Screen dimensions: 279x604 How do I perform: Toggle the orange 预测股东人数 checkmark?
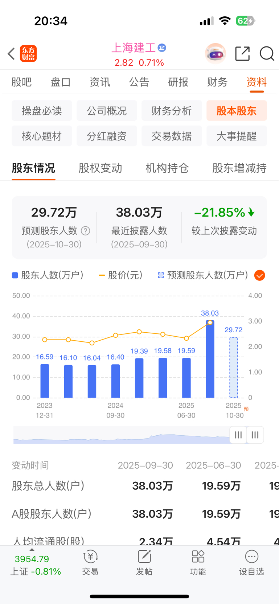tap(259, 275)
